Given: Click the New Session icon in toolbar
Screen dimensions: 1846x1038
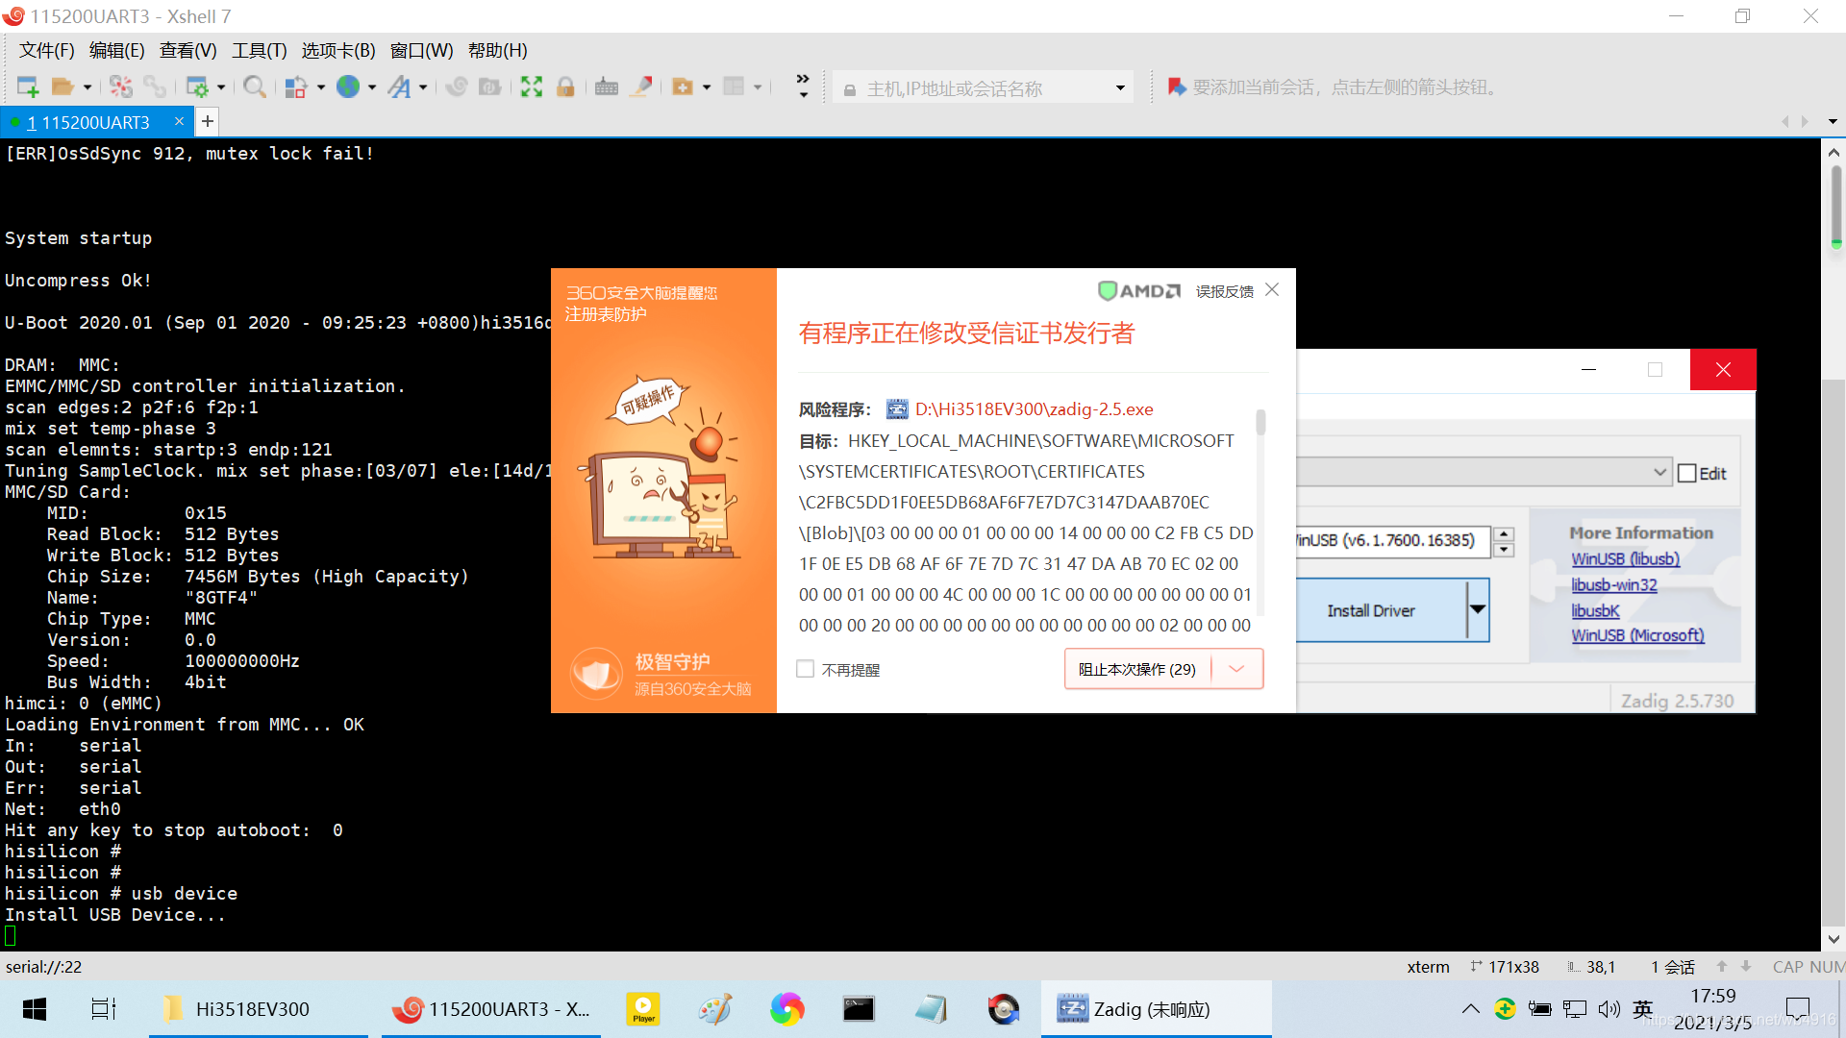Looking at the screenshot, I should [x=28, y=87].
